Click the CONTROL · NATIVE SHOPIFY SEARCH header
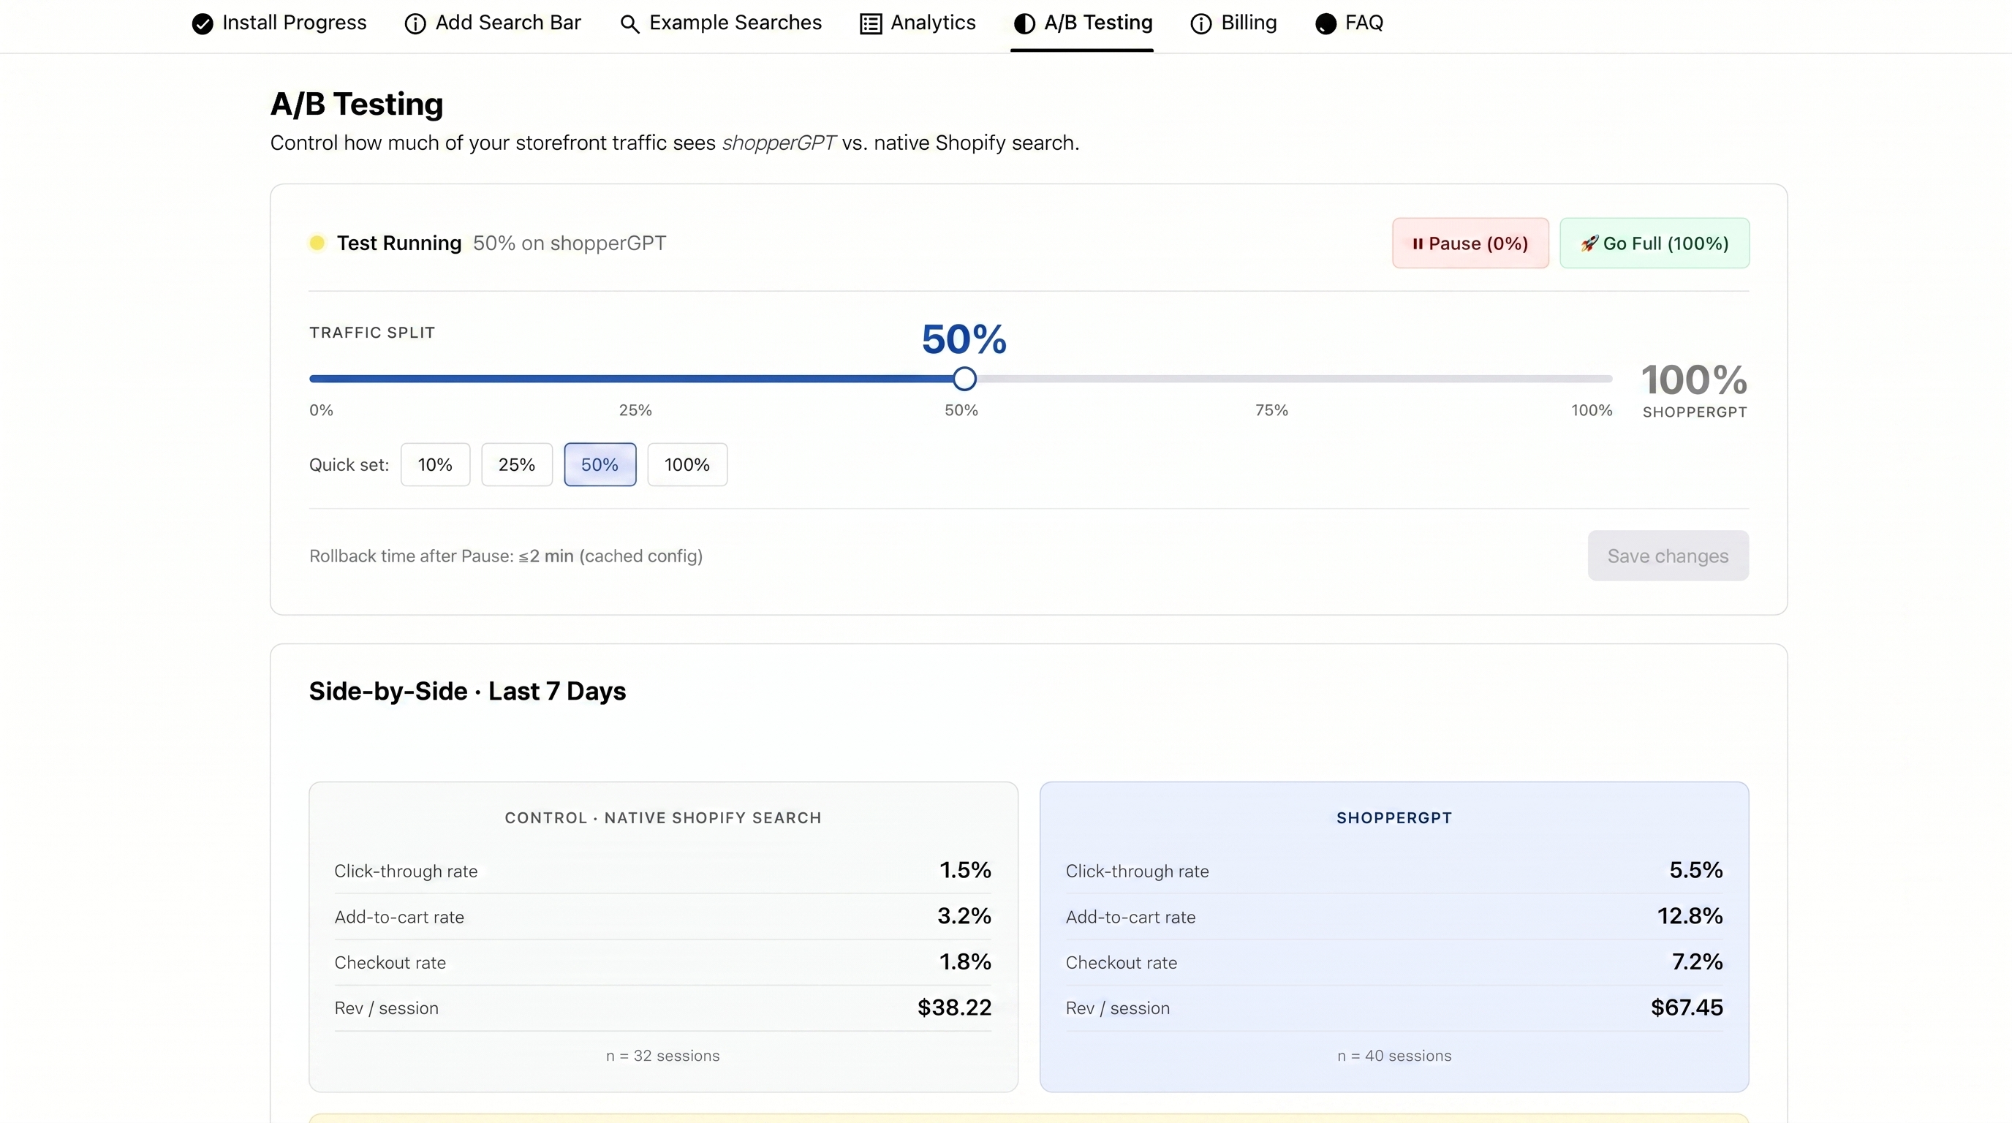Screen dimensions: 2012x1123 (x=663, y=817)
